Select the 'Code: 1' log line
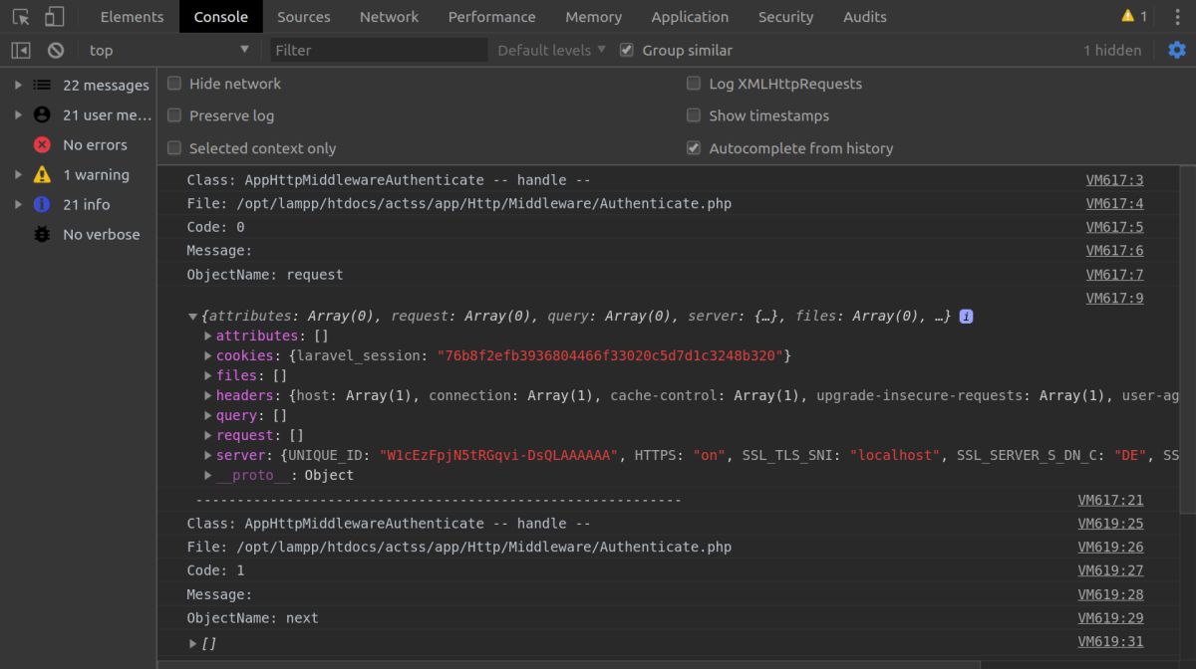Viewport: 1196px width, 669px height. tap(215, 570)
